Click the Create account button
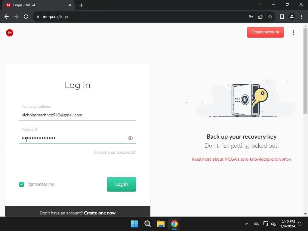The width and height of the screenshot is (308, 231). pyautogui.click(x=265, y=32)
